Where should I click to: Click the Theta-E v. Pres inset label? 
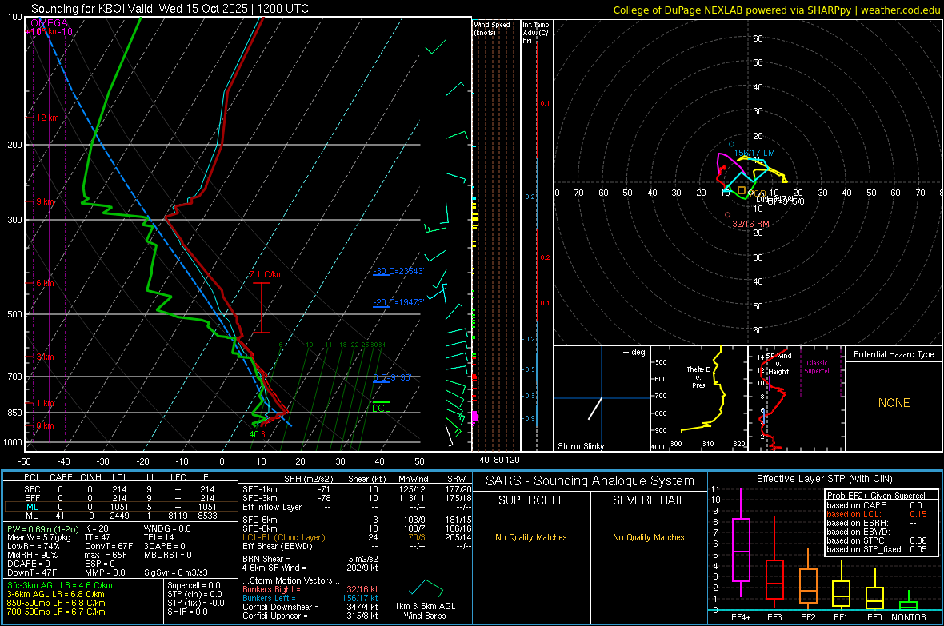698,377
